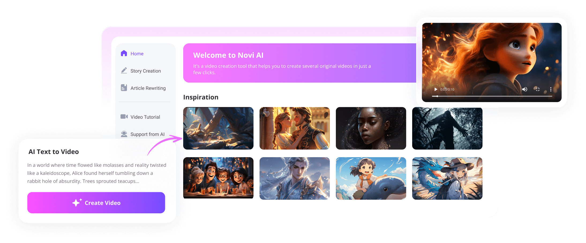Click the Create Video button
586x243 pixels.
coord(96,203)
